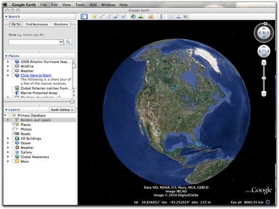Screen dimensions: 279x209
Task: Collapse the Search panel
Action: coord(6,17)
